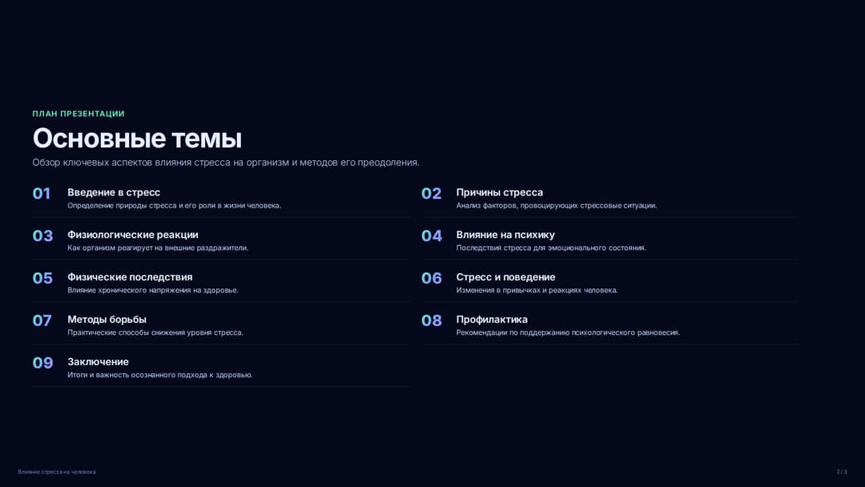Click the number 05 label
The height and width of the screenshot is (487, 865).
point(42,279)
